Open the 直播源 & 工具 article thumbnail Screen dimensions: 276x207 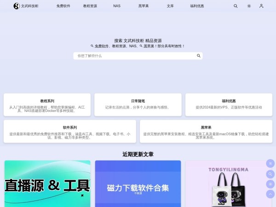(x=47, y=184)
